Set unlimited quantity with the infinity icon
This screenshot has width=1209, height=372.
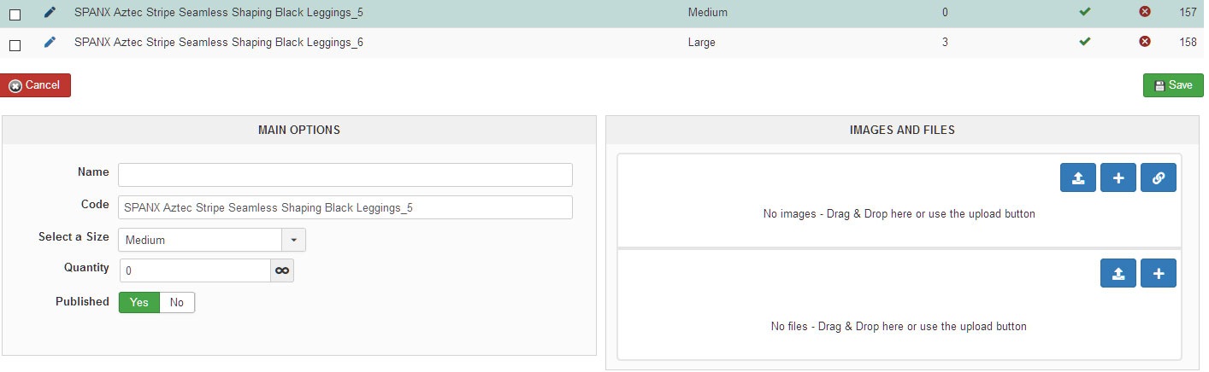[281, 270]
